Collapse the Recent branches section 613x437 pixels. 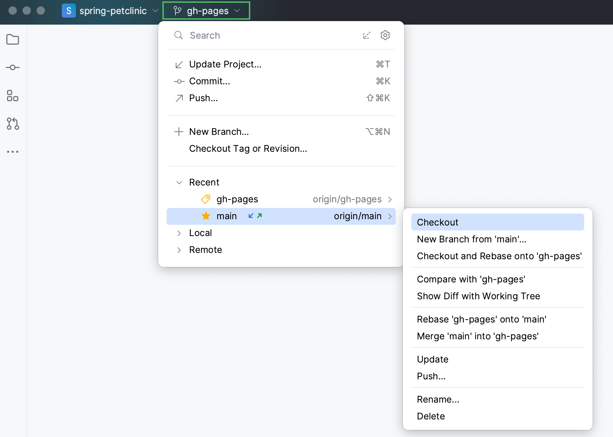point(179,182)
